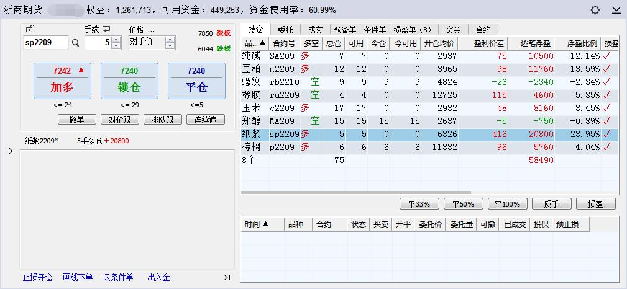Click stop-loss checkmark icon in 纯碱 row
627x289 pixels.
[x=607, y=55]
